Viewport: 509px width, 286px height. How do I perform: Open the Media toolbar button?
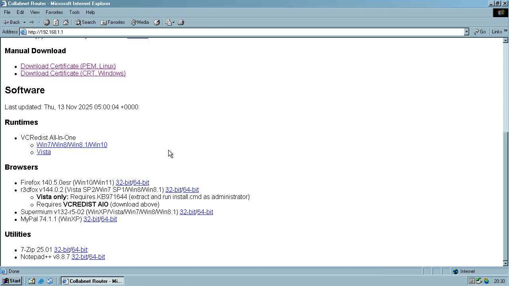pos(140,22)
